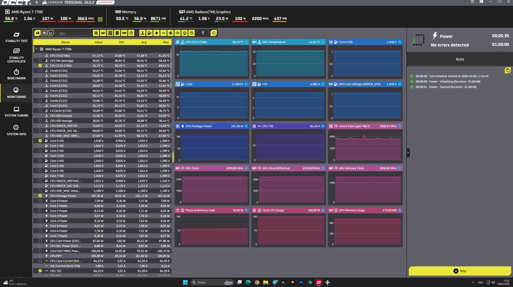Stop the running Power test
The width and height of the screenshot is (513, 287).
tap(460, 271)
